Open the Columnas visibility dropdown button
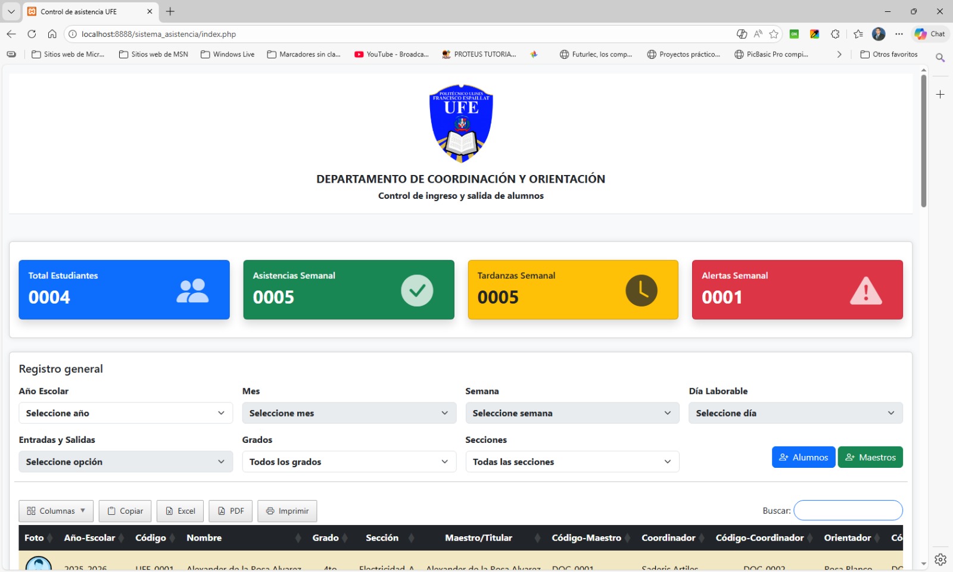 coord(56,511)
